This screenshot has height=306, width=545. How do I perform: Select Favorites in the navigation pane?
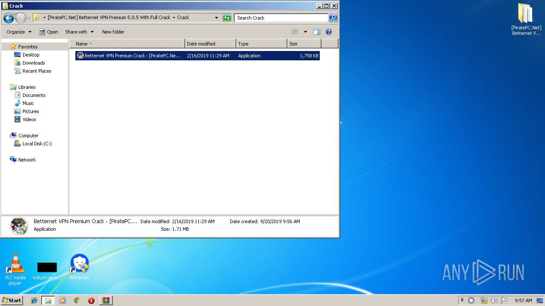pyautogui.click(x=28, y=47)
